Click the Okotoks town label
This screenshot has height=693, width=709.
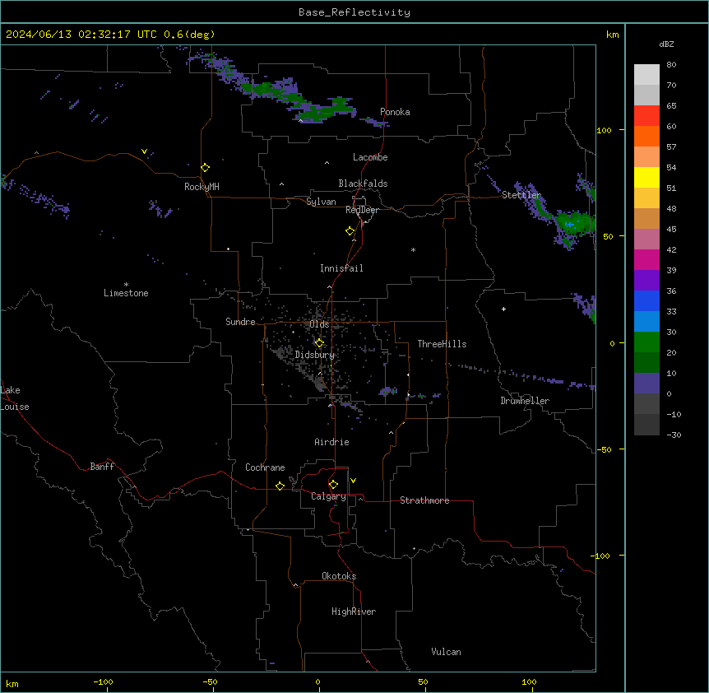click(x=339, y=576)
